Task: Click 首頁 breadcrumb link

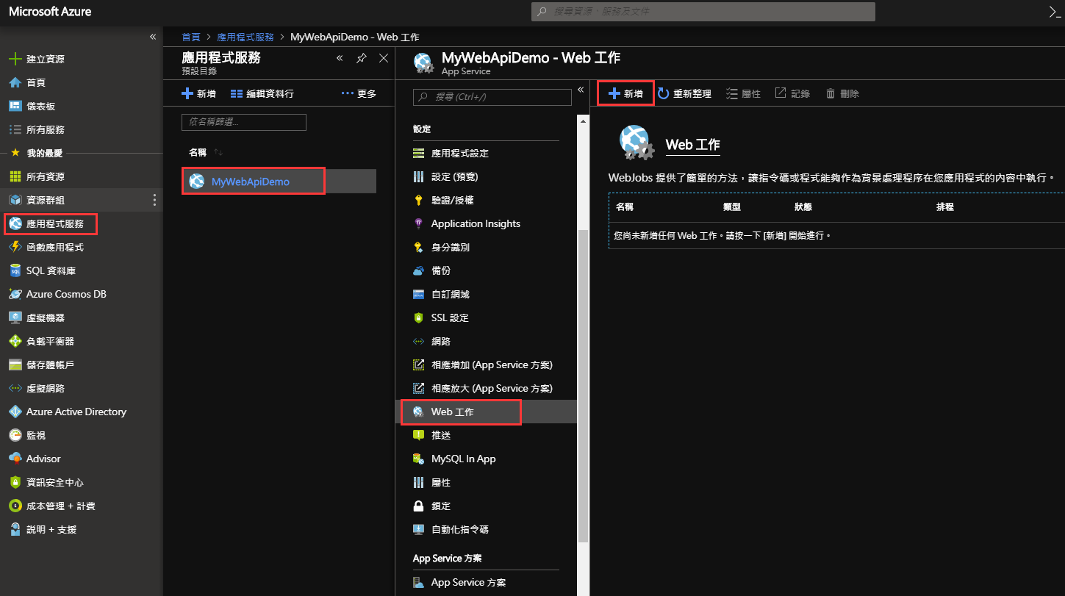Action: pos(190,37)
